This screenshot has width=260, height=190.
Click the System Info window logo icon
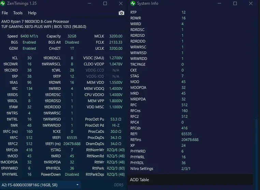pos(133,3)
